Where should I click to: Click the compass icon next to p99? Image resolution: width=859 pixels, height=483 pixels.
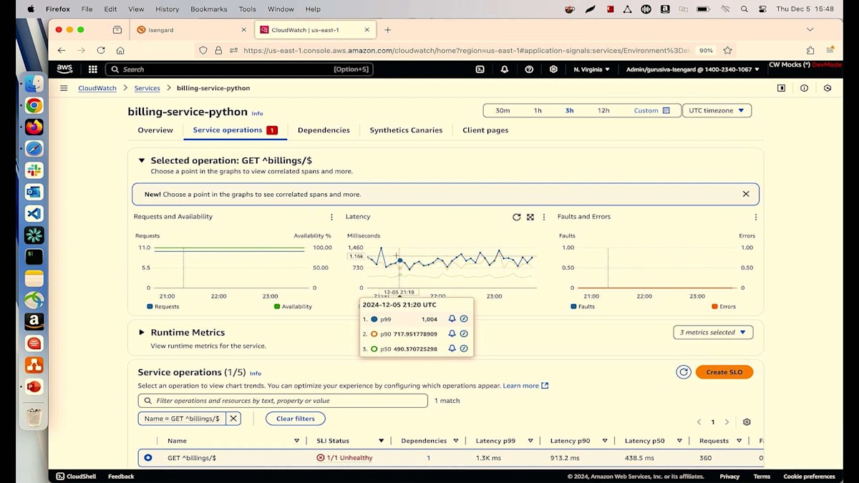(464, 319)
